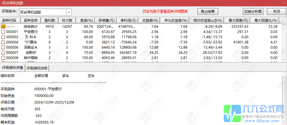
Task: Click the stock icon for 000002 万科A
Action: pyautogui.click(x=3, y=37)
